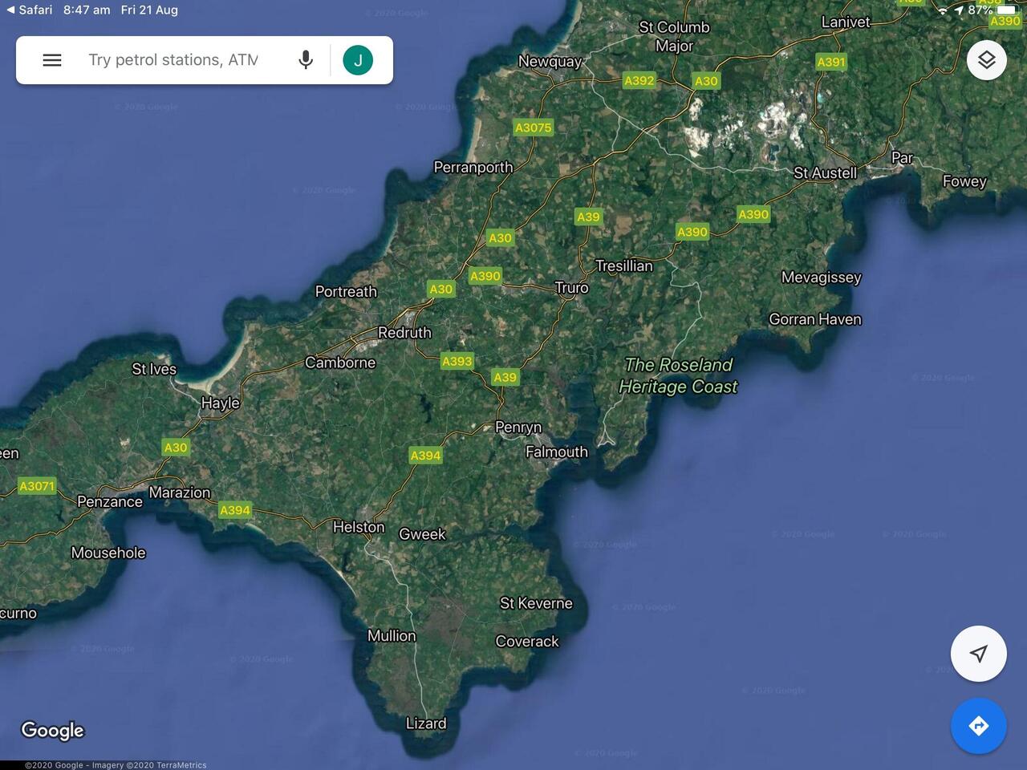Tap the battery indicator in status bar

click(x=1006, y=10)
